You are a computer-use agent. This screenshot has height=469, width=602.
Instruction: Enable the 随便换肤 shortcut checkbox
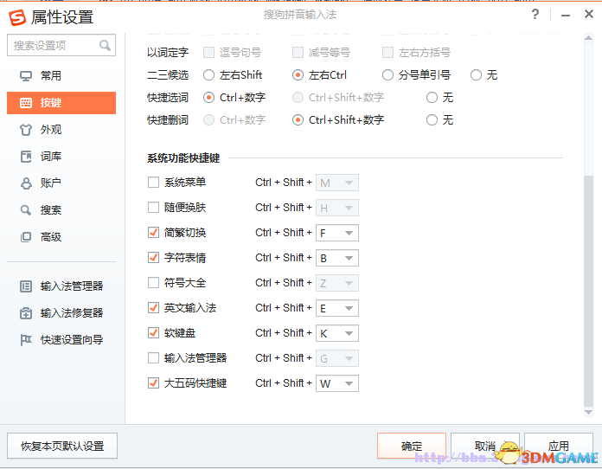[154, 208]
